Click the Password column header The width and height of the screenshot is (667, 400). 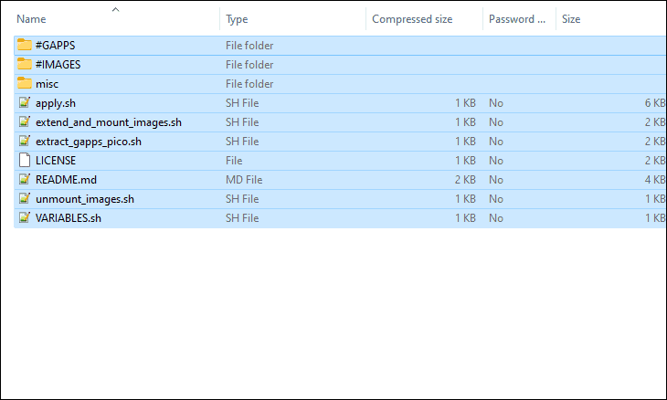[519, 19]
